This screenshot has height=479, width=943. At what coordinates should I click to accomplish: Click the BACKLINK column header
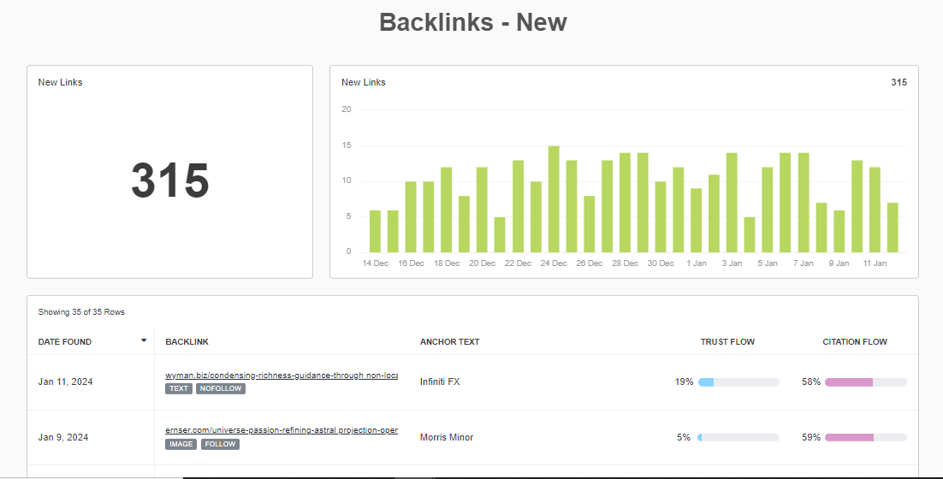pyautogui.click(x=187, y=342)
